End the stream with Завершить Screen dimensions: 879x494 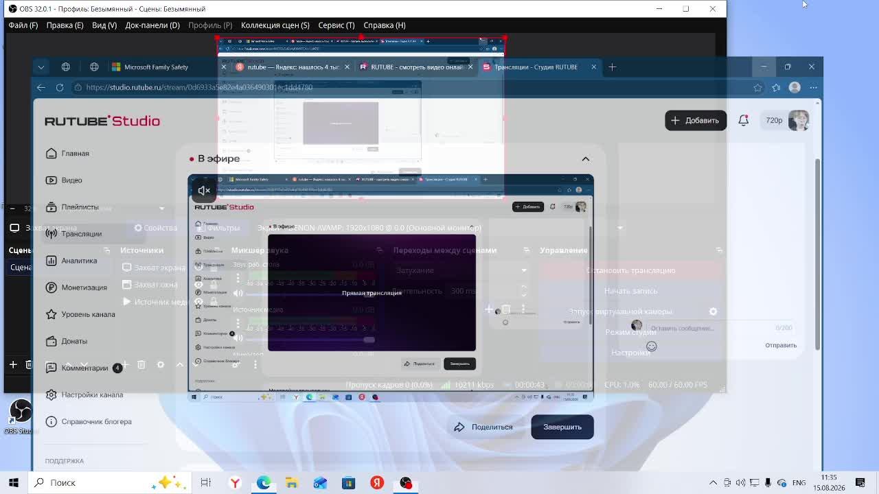tap(562, 427)
